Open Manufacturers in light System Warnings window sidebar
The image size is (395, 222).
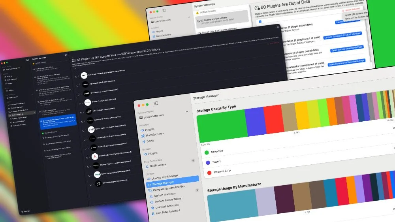(x=162, y=36)
